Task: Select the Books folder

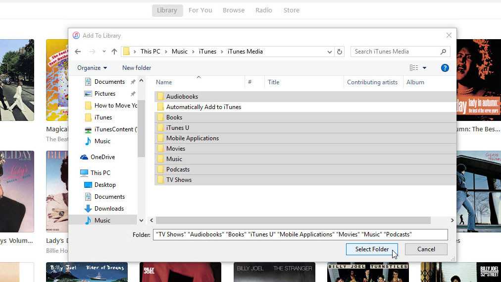Action: [x=305, y=117]
